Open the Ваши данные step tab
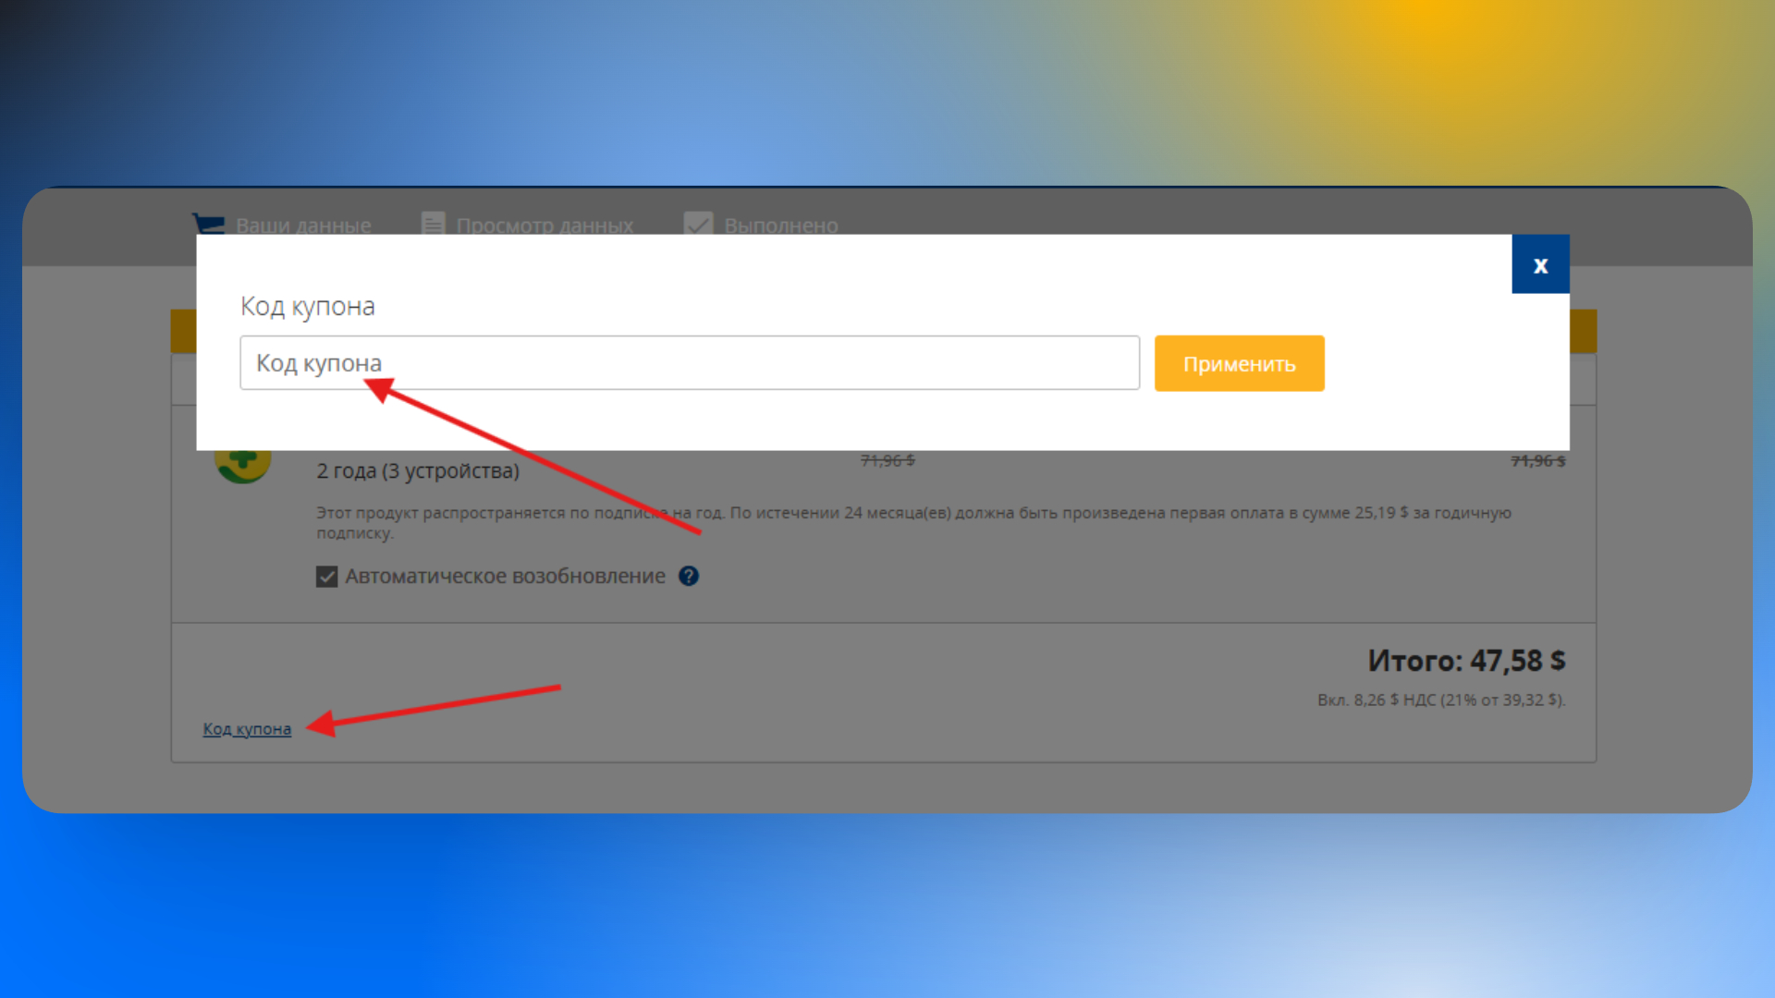 303,225
